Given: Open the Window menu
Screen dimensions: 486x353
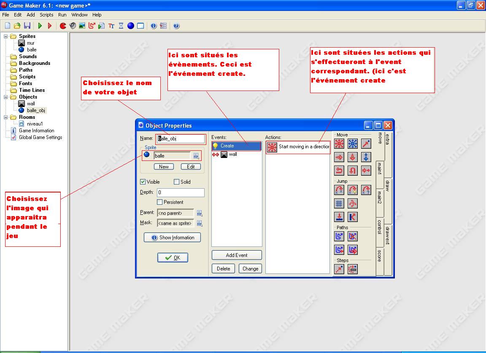Looking at the screenshot, I should pyautogui.click(x=79, y=15).
